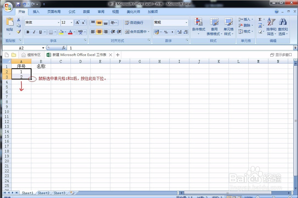Screen dimensions: 298x198
Task: Click the Paste clipboard icon
Action: (10, 21)
